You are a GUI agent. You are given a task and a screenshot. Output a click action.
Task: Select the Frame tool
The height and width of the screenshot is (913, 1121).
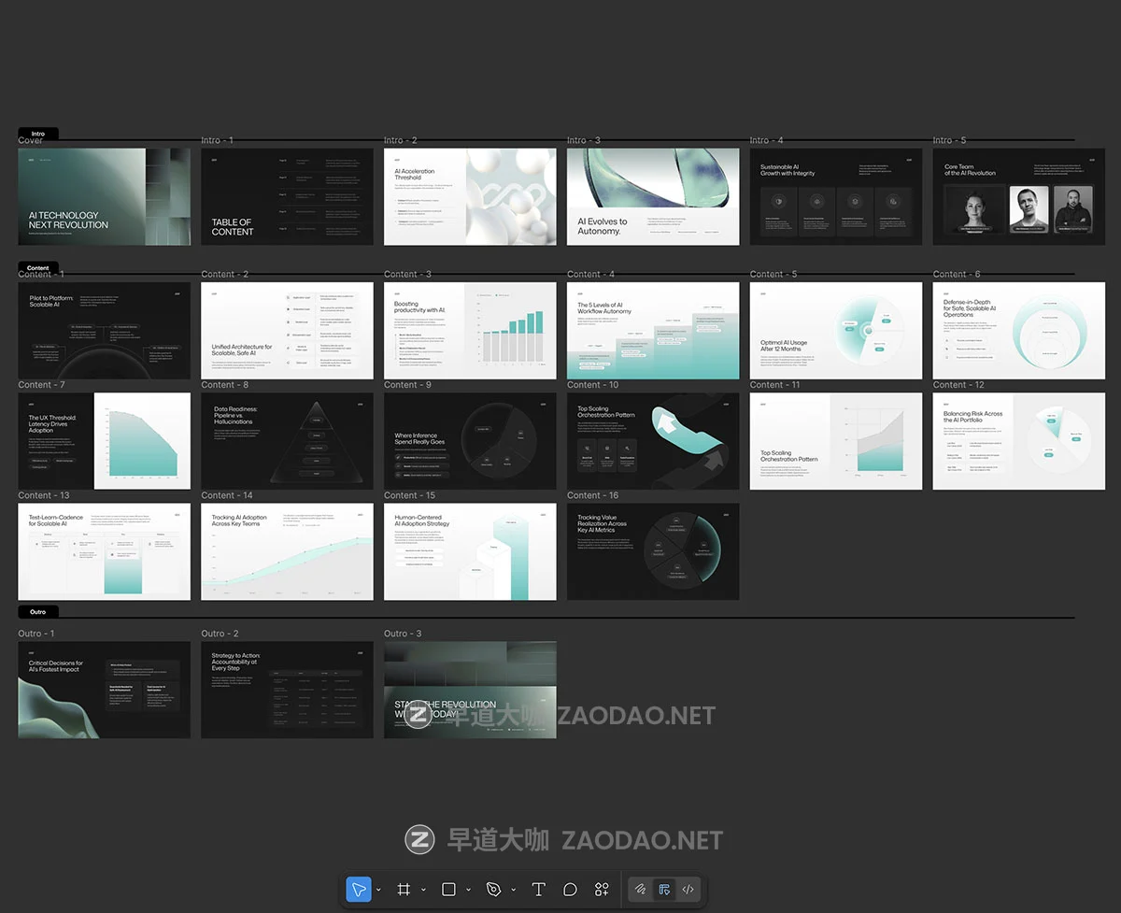(404, 890)
